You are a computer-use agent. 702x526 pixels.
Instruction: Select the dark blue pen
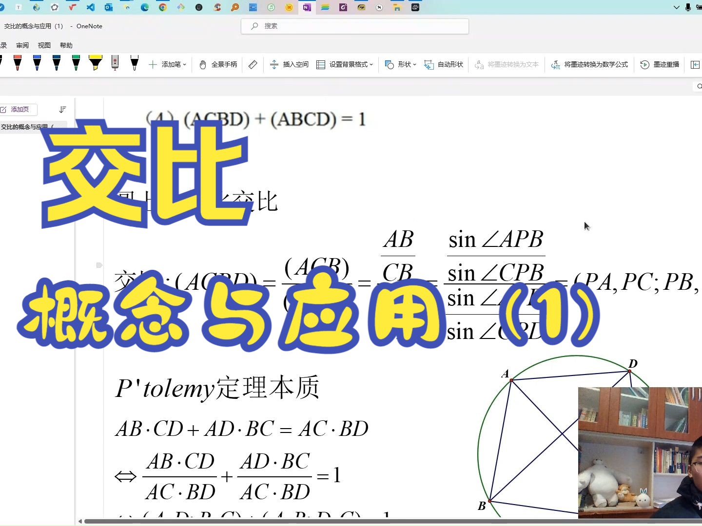point(57,63)
